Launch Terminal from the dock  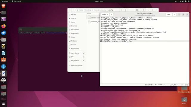3,12
